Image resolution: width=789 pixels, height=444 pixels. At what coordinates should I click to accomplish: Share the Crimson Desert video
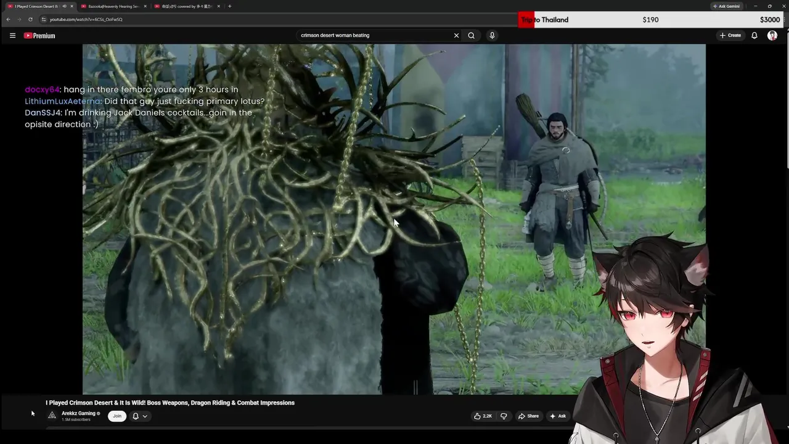(528, 416)
